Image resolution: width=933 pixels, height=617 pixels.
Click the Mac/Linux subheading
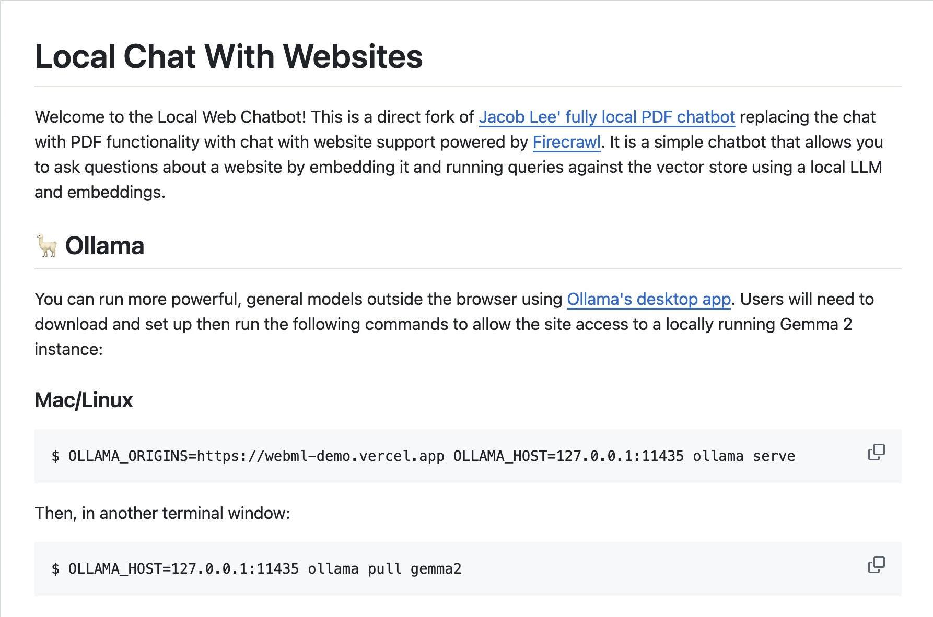(x=84, y=400)
